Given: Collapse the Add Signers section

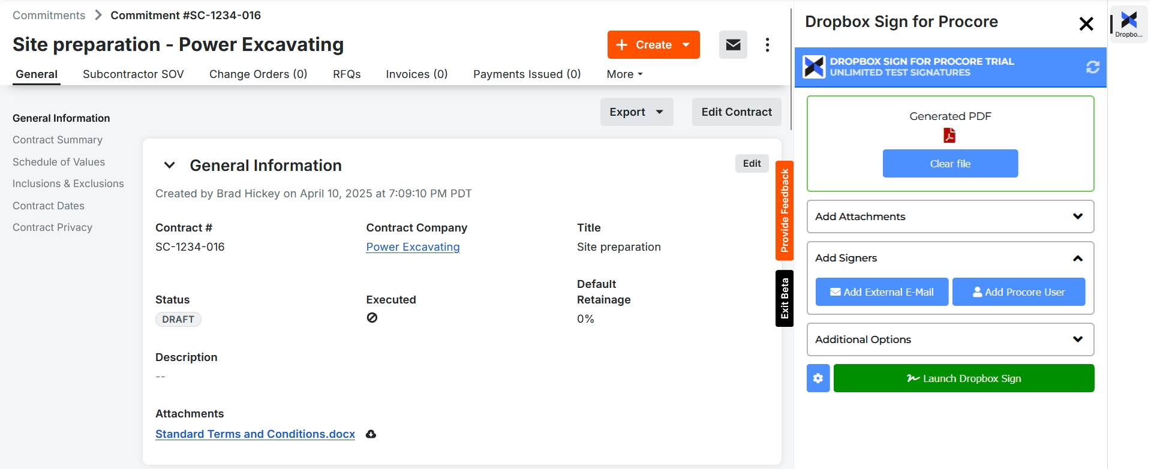Looking at the screenshot, I should (950, 258).
